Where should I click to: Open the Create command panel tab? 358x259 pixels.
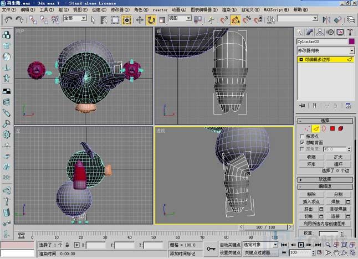300,32
